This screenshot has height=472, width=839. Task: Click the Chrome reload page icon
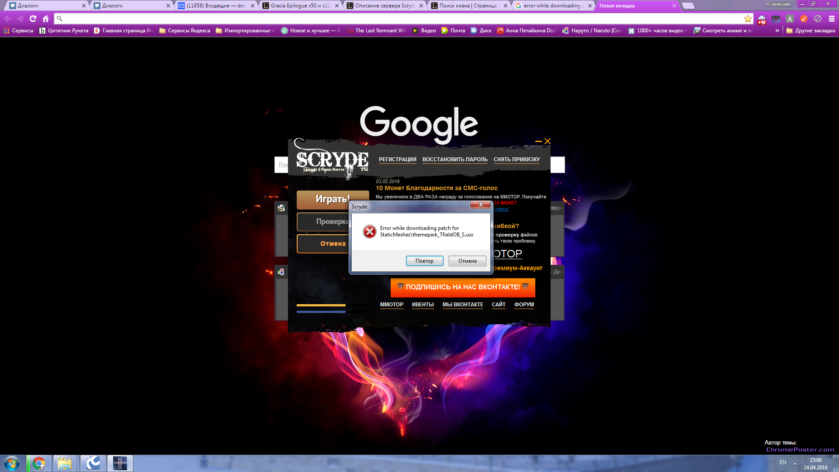[33, 19]
